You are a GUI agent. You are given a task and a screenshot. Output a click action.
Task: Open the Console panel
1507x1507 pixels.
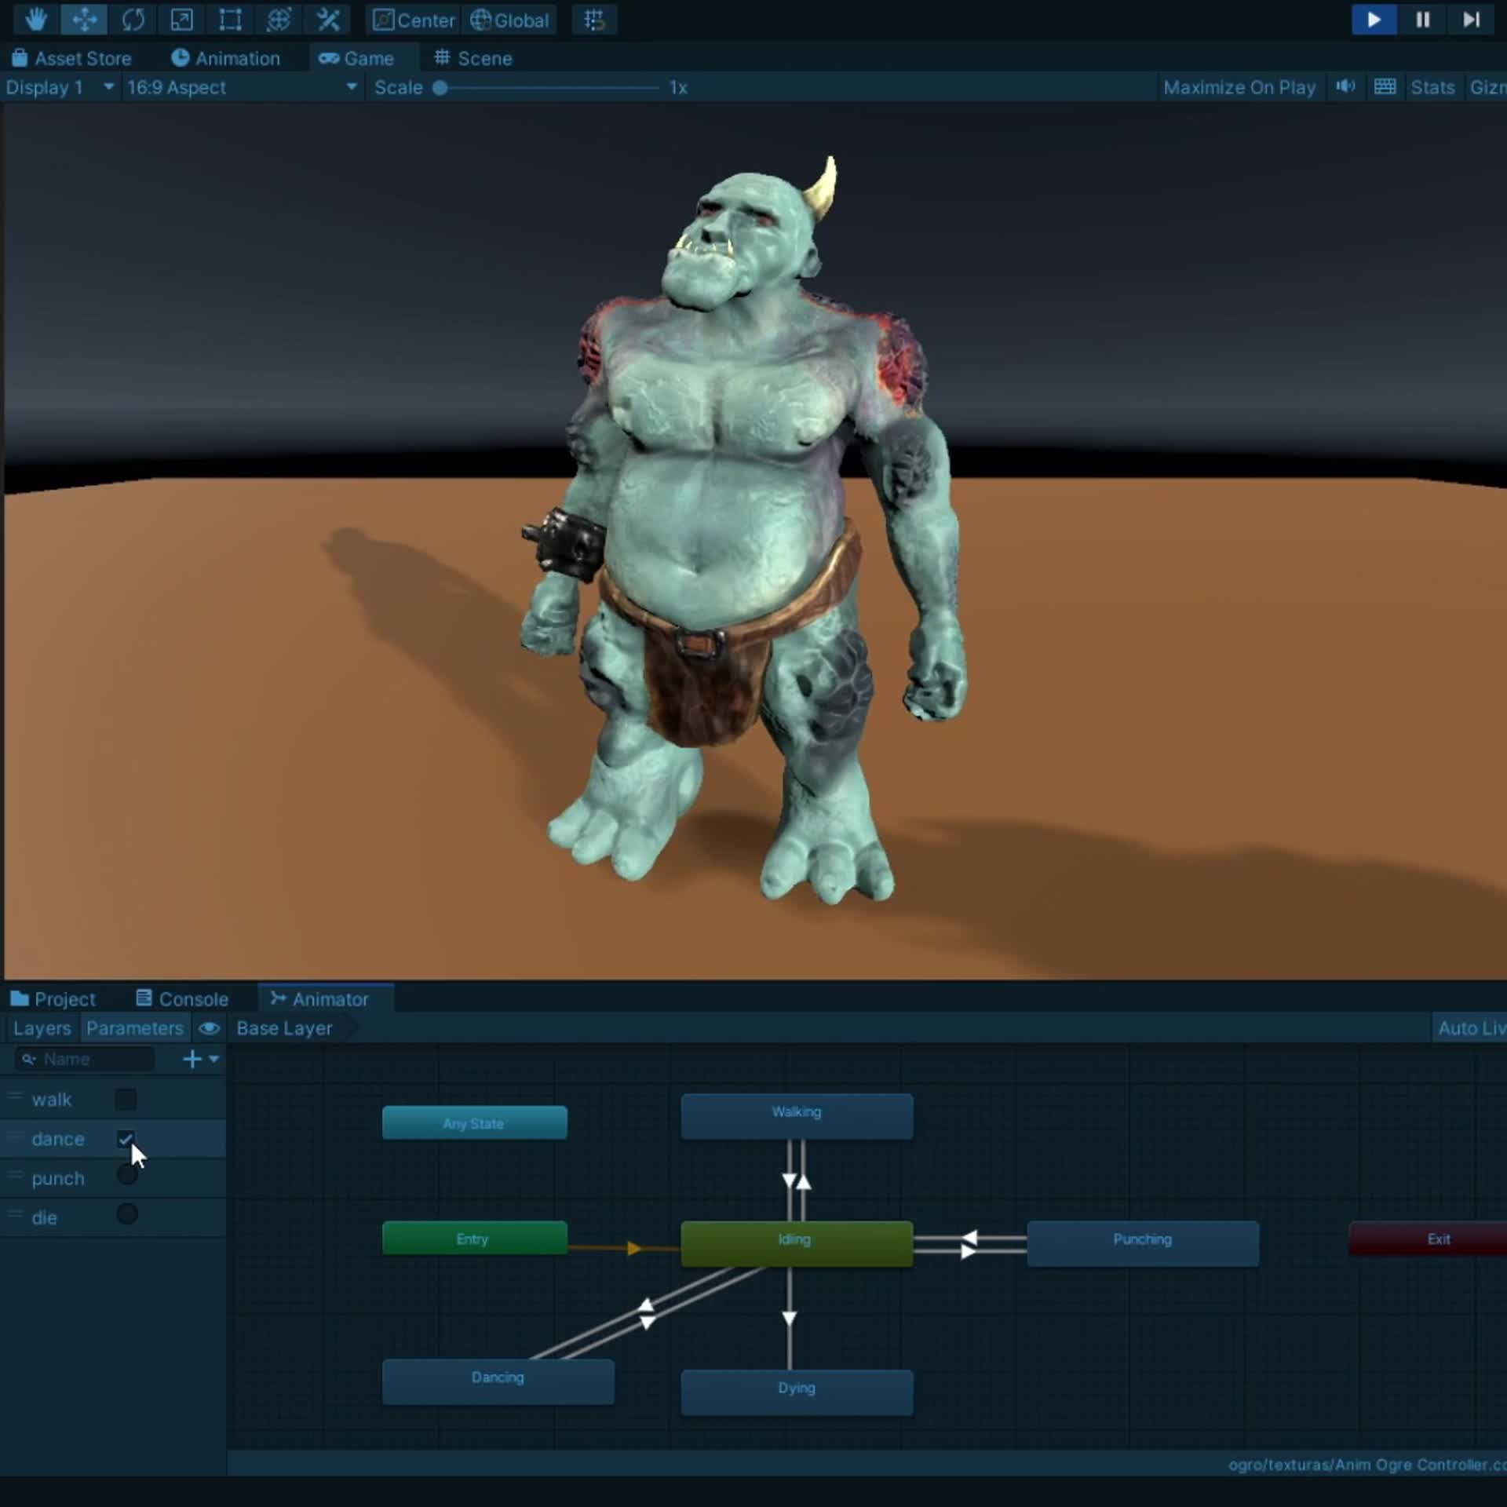[x=182, y=998]
